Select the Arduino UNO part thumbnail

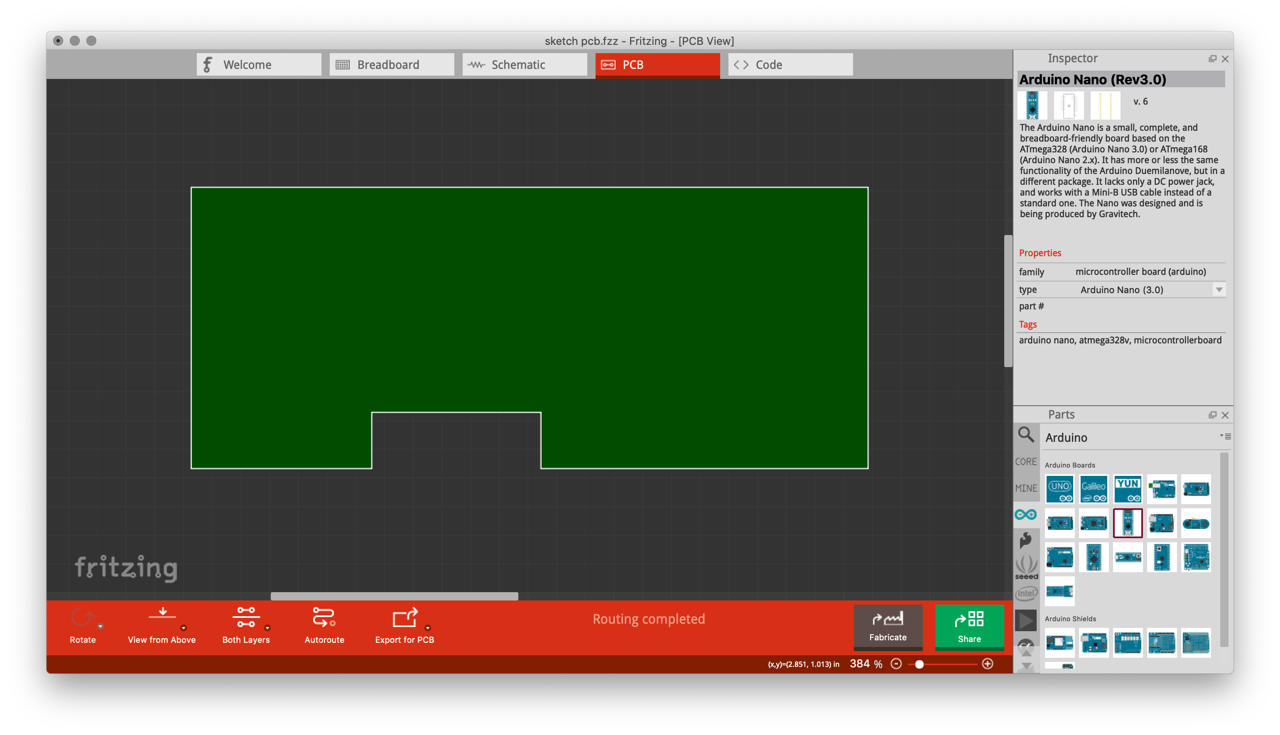click(x=1059, y=489)
